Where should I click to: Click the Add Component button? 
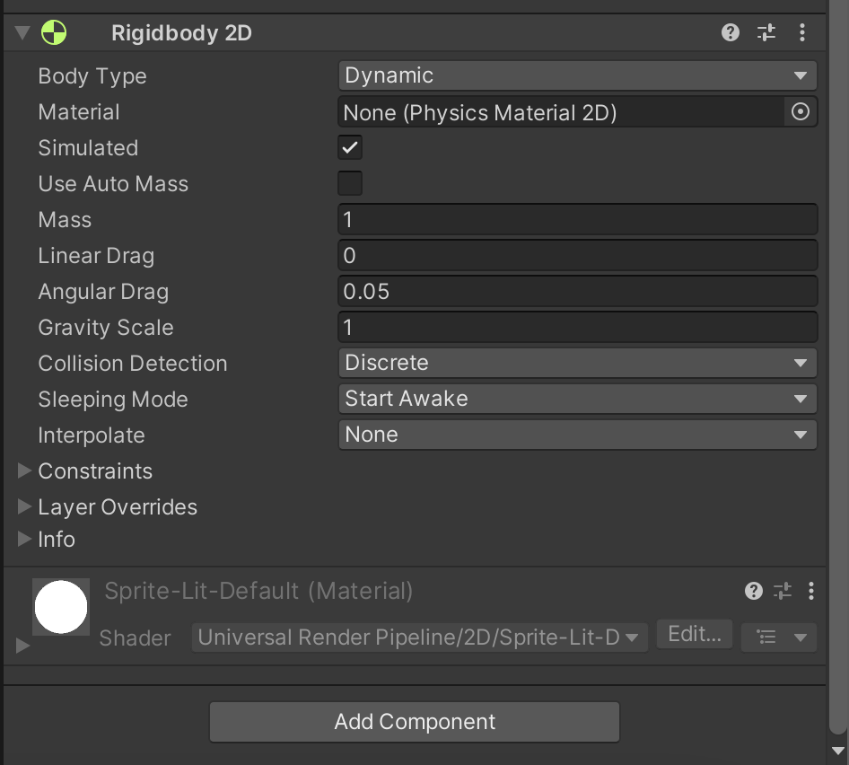[415, 722]
